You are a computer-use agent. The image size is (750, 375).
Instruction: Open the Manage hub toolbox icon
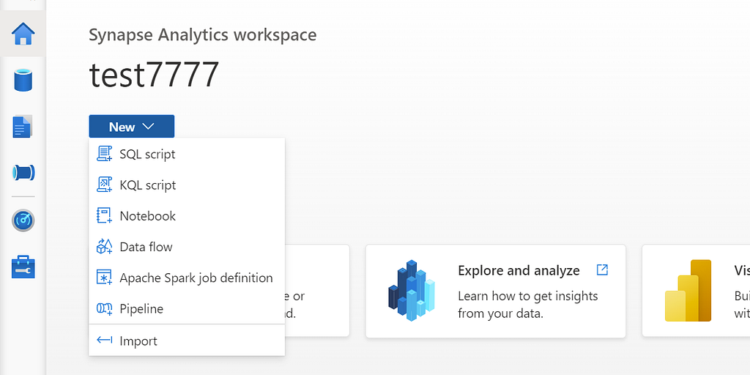pyautogui.click(x=23, y=267)
